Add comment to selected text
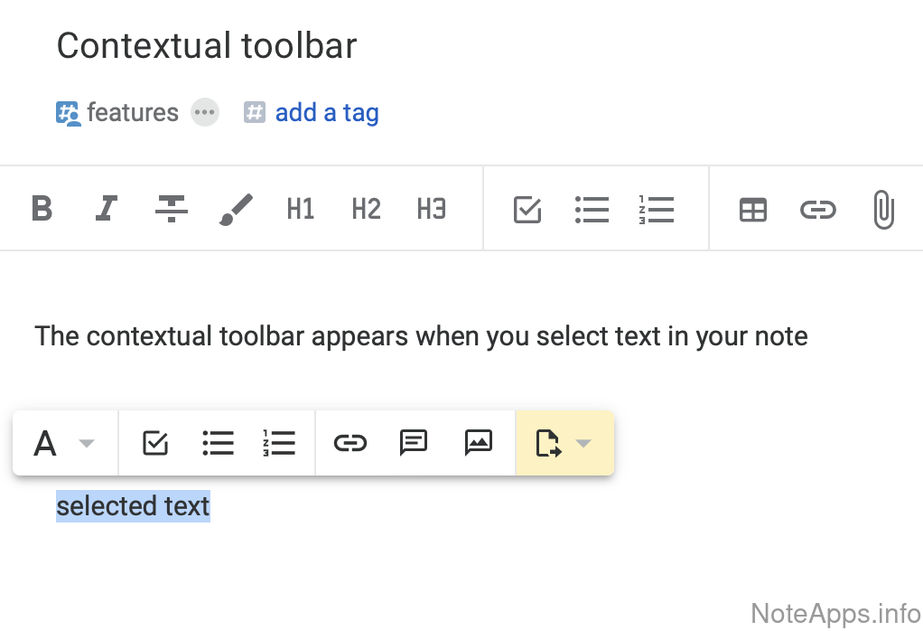 point(413,443)
